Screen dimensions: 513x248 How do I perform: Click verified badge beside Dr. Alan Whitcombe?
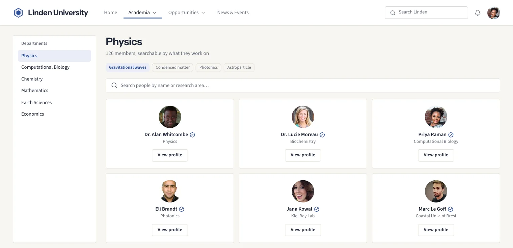(192, 135)
